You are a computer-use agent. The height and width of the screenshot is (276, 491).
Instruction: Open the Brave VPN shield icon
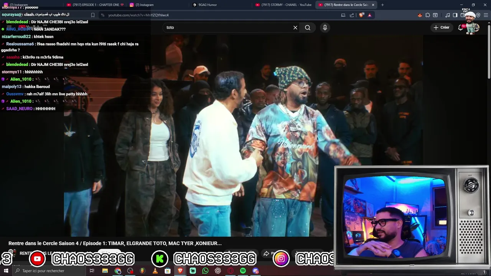[478, 15]
